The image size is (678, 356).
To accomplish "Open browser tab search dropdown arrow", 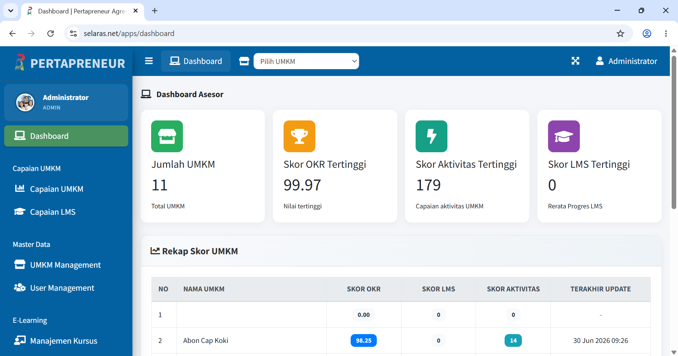I will coord(11,11).
